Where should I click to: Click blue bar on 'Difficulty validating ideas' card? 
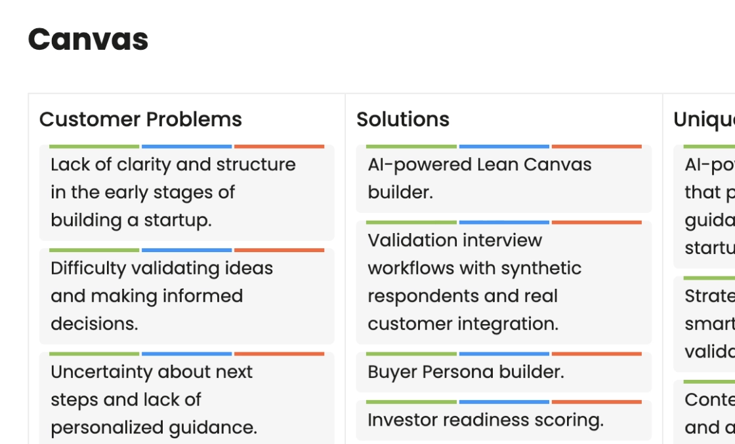point(186,250)
